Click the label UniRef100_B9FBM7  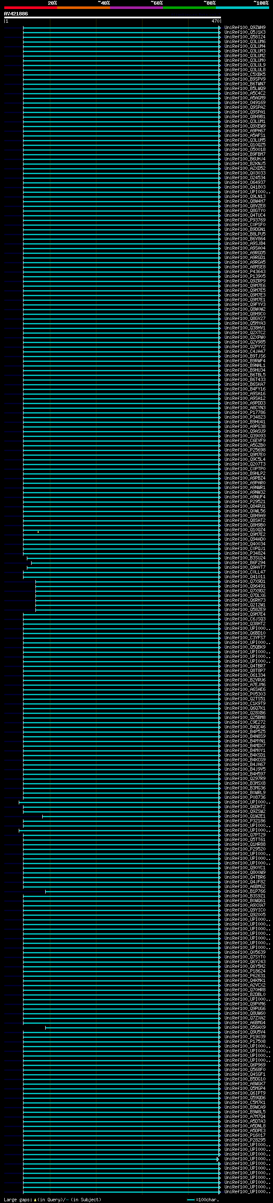pyautogui.click(x=245, y=154)
